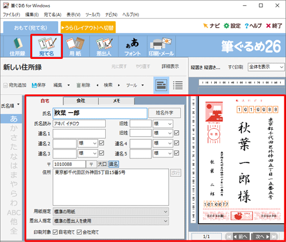Switch to list view icon
Screen dimensions: 286x242
click(178, 85)
